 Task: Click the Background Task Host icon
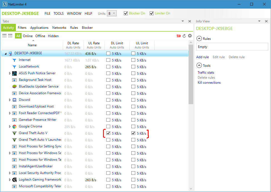[x=14, y=80]
